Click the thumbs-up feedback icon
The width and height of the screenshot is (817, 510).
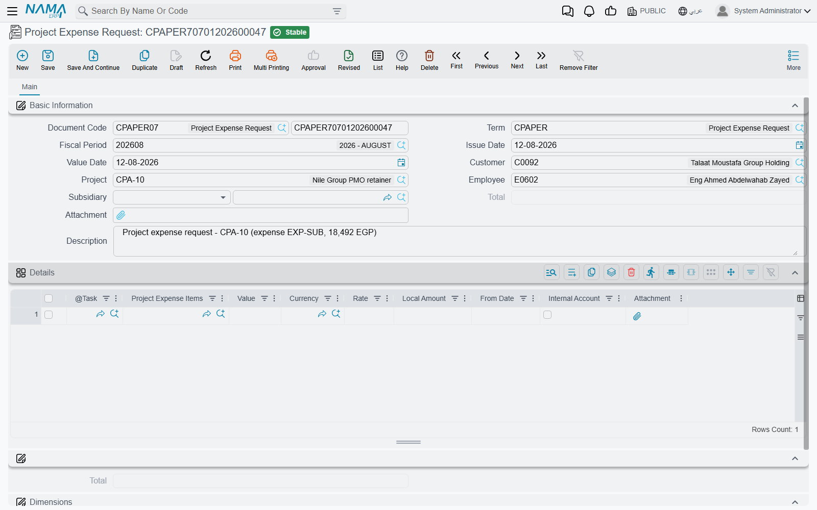tap(611, 11)
